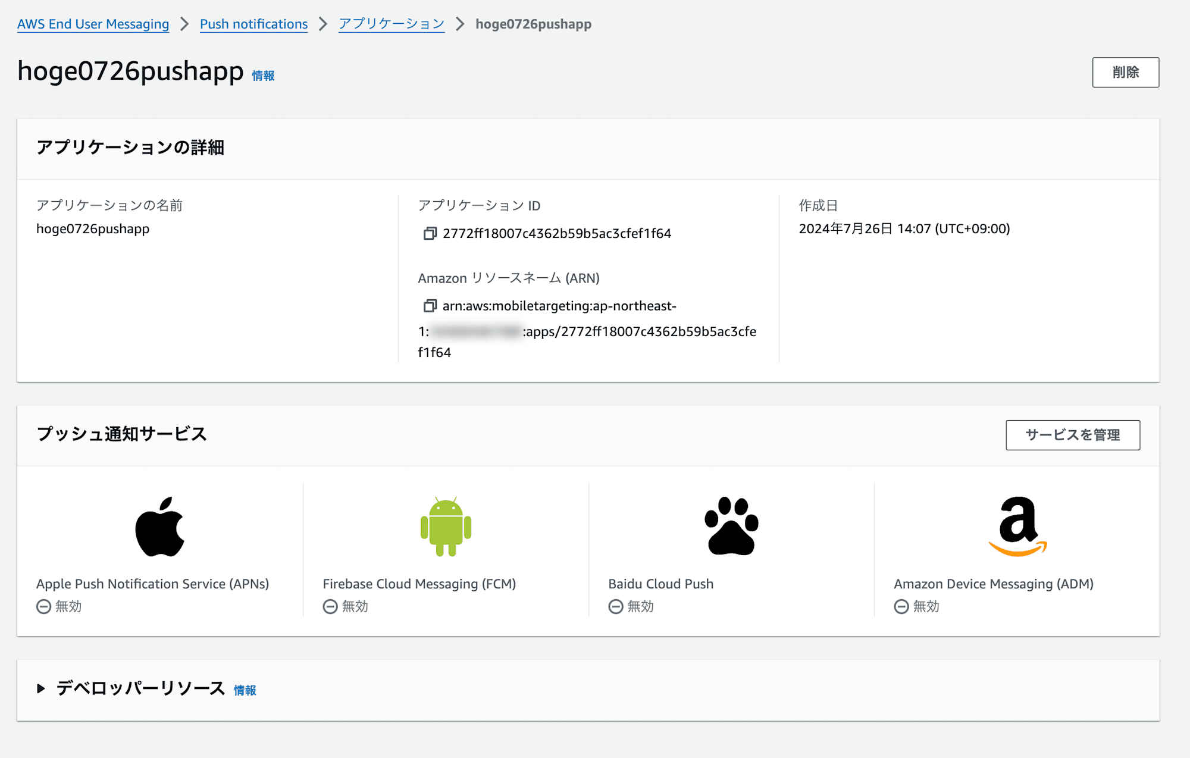Click the application ID 2772ff18007c4362b59b5ac3cfef1f64
1190x758 pixels.
tap(557, 233)
